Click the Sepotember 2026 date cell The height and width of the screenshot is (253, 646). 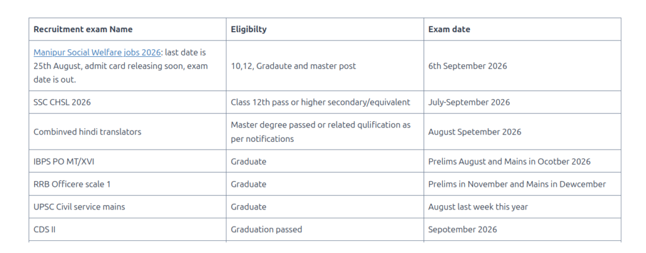pyautogui.click(x=522, y=230)
